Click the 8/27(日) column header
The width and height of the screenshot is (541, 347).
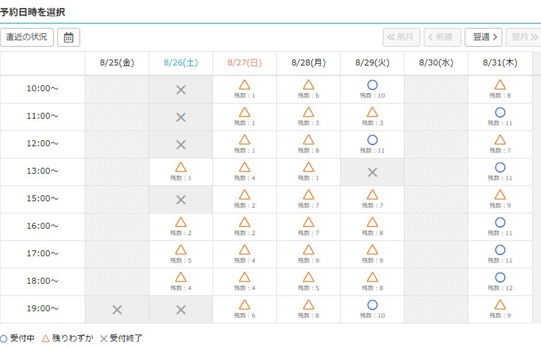point(245,63)
